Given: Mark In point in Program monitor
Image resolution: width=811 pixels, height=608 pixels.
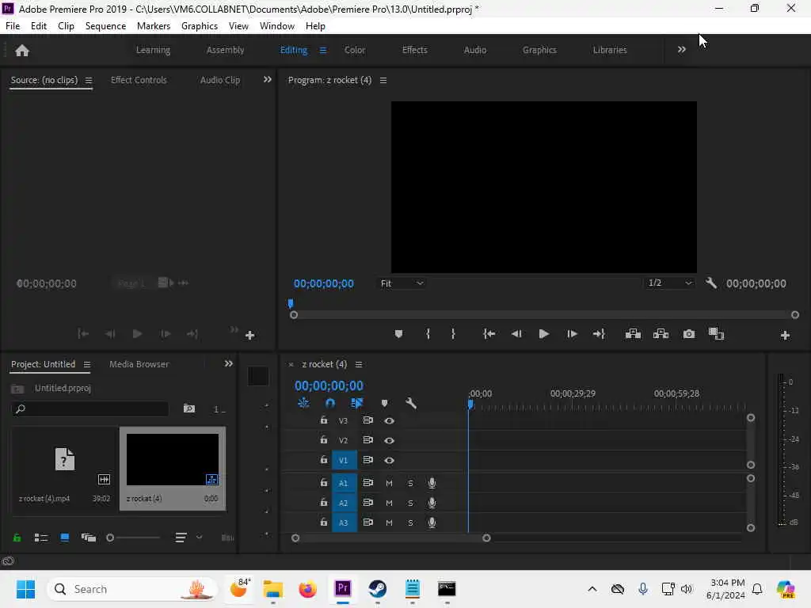Looking at the screenshot, I should [x=428, y=334].
